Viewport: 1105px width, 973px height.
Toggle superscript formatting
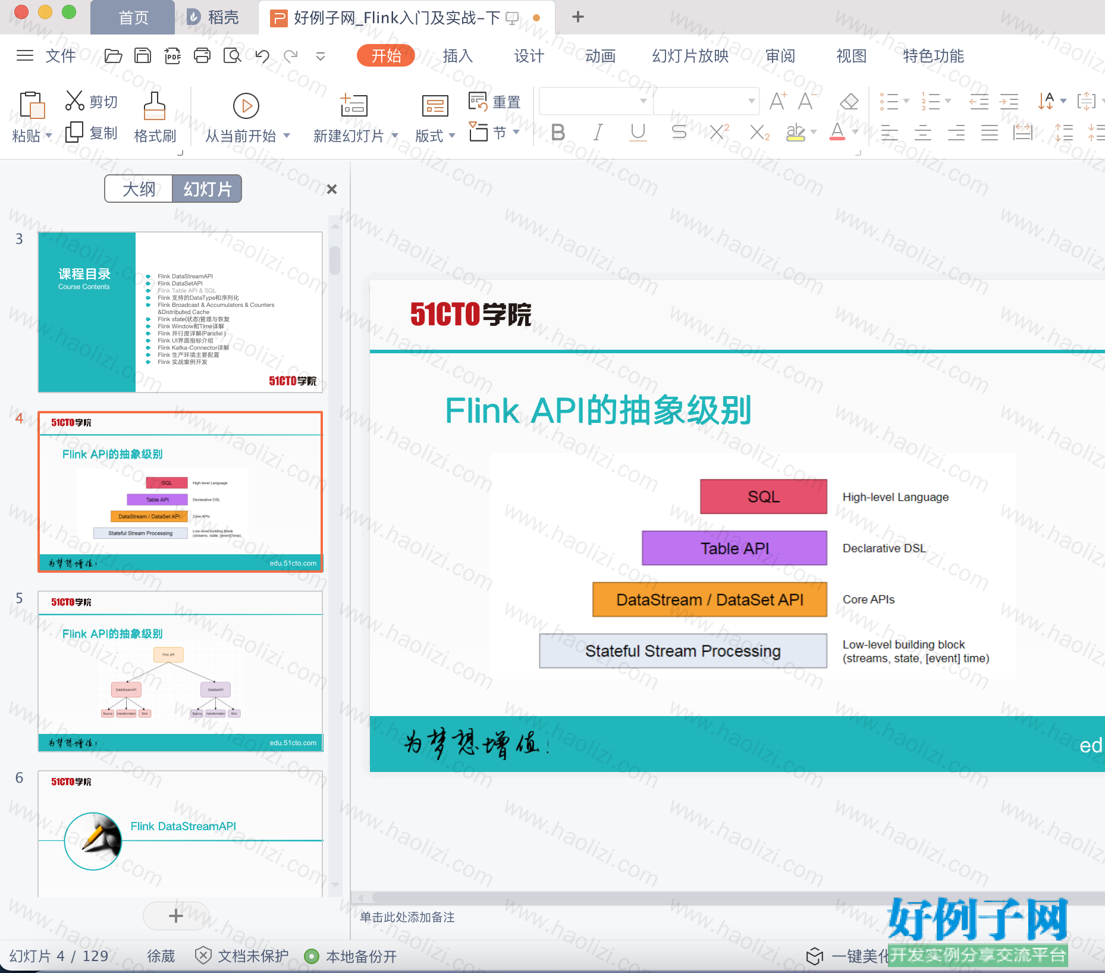pos(720,132)
